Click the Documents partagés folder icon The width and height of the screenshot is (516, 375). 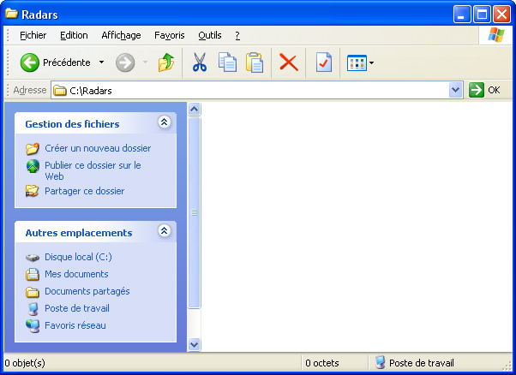click(x=33, y=292)
